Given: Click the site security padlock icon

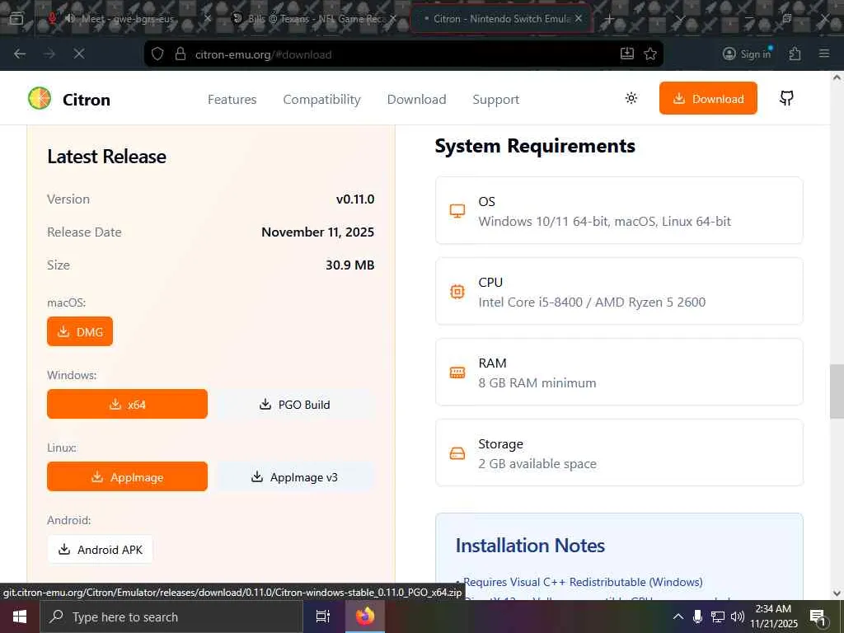Looking at the screenshot, I should (181, 54).
